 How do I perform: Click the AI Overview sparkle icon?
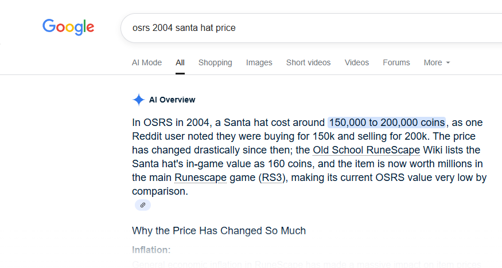139,100
